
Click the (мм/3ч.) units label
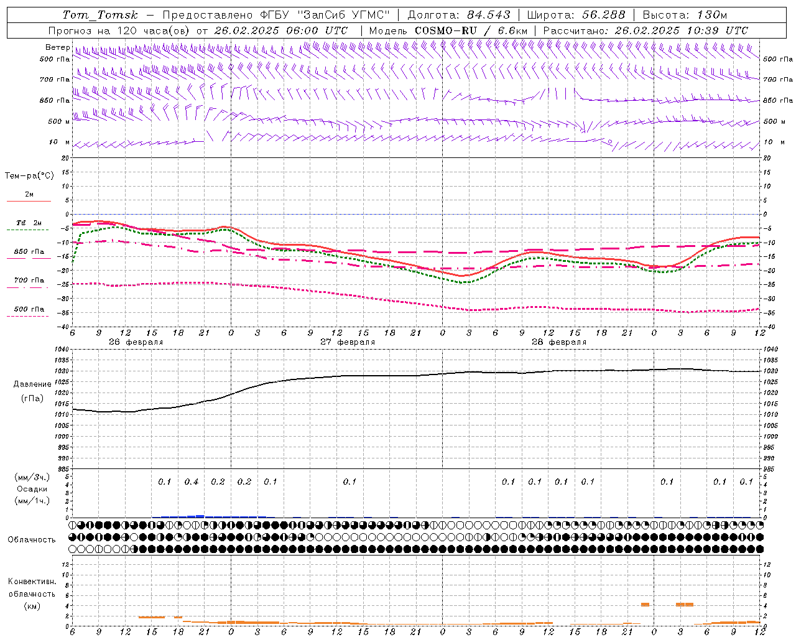pyautogui.click(x=32, y=477)
